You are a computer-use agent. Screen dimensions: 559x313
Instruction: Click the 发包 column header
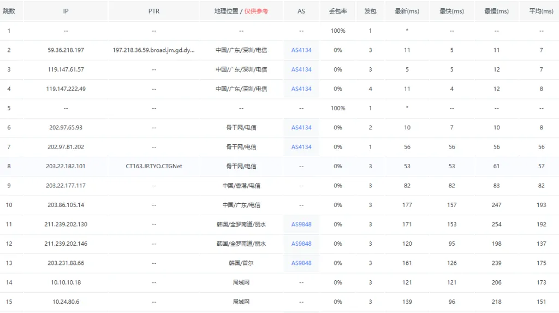coord(370,11)
